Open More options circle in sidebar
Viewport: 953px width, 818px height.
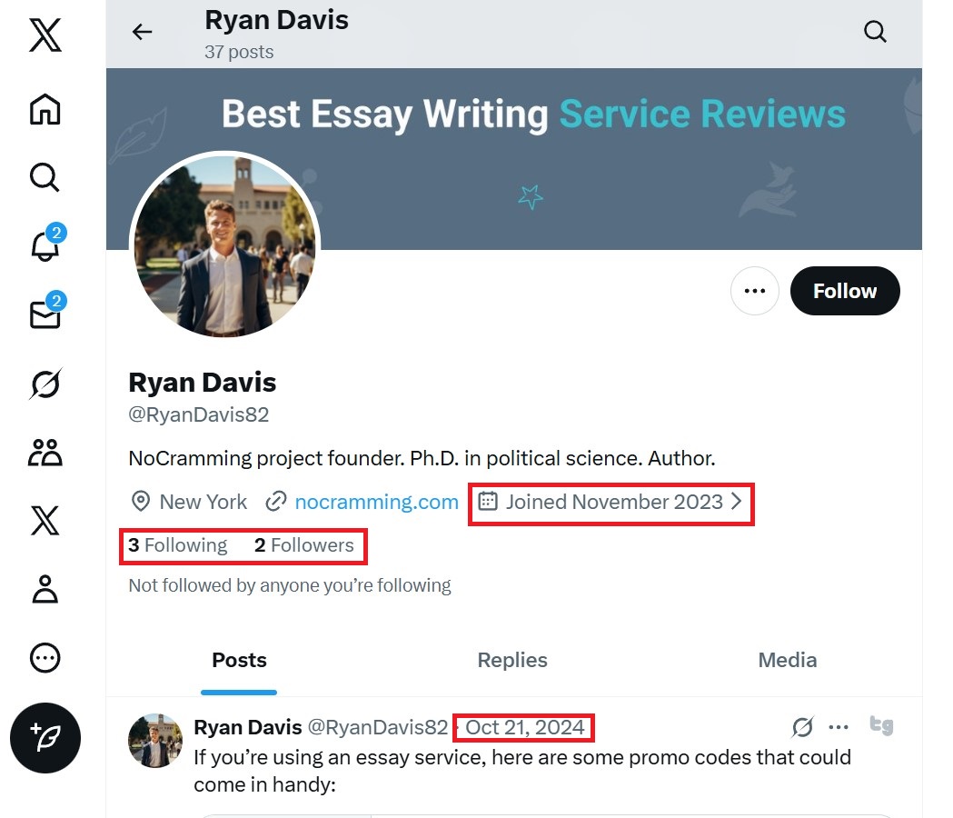[x=45, y=657]
